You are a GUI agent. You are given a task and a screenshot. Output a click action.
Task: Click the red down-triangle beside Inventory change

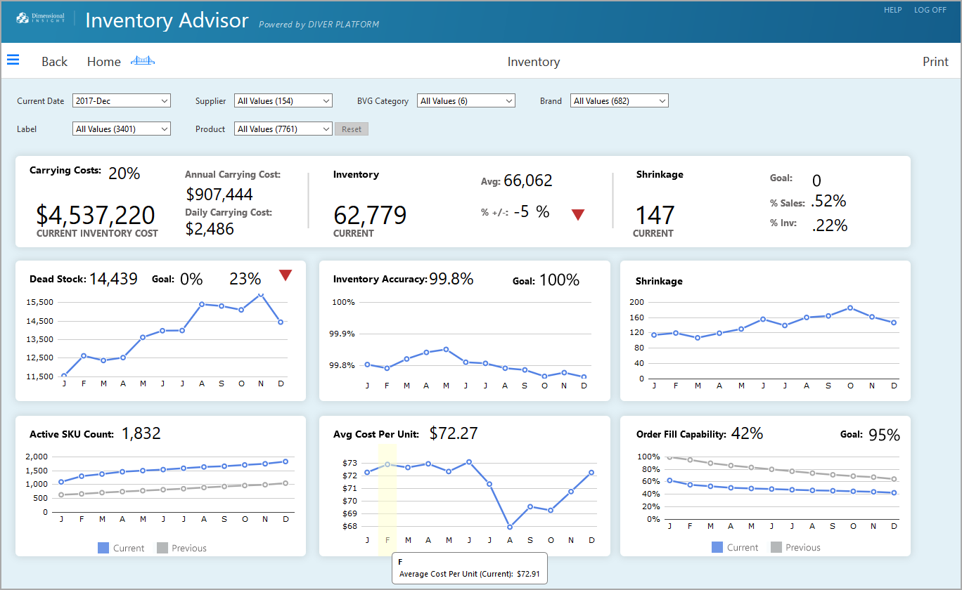coord(577,214)
